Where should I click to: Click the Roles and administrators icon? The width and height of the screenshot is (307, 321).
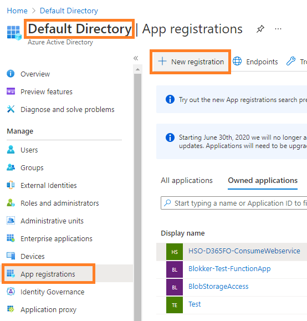(11, 203)
